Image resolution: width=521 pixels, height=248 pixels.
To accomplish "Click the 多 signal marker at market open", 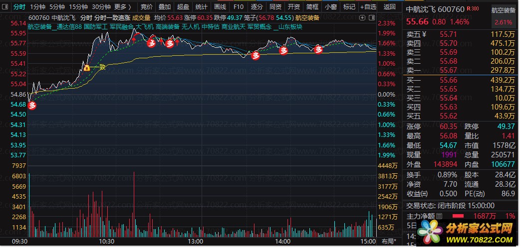I will click(32, 106).
